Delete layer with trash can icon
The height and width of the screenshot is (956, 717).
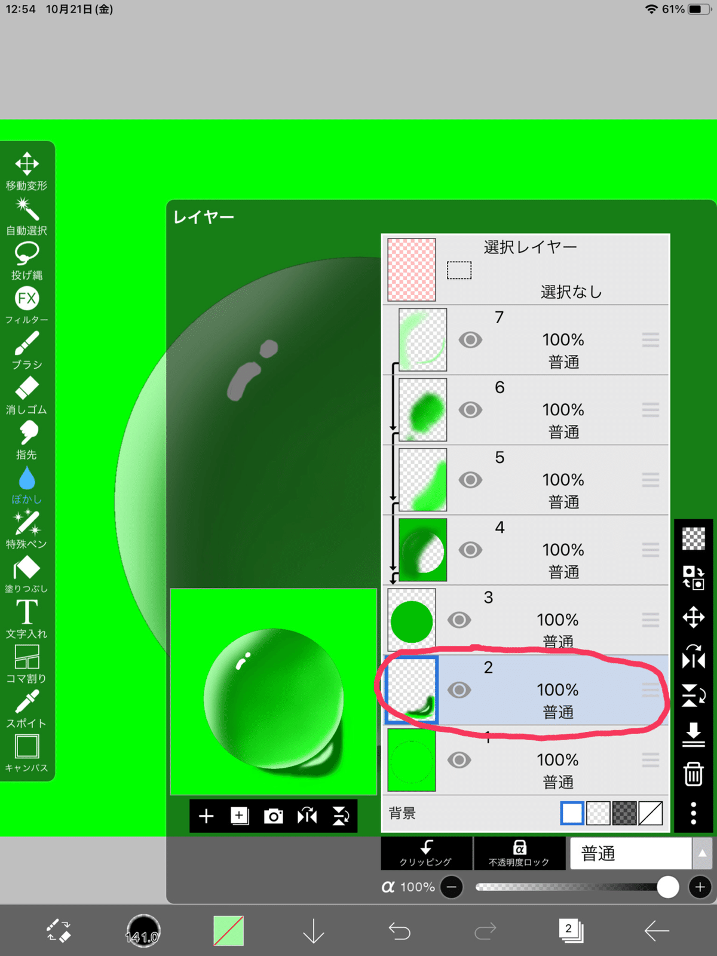[x=694, y=774]
